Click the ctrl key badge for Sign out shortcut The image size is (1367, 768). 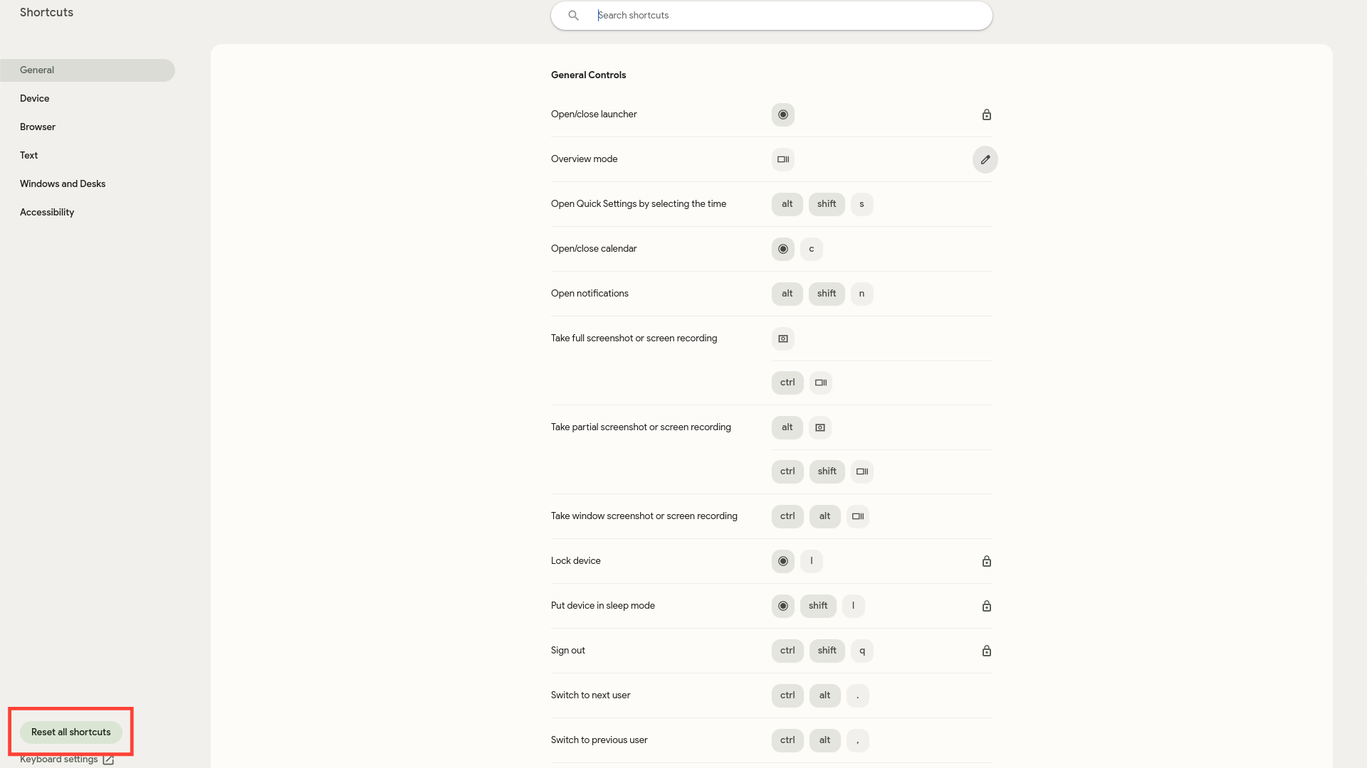click(x=787, y=650)
